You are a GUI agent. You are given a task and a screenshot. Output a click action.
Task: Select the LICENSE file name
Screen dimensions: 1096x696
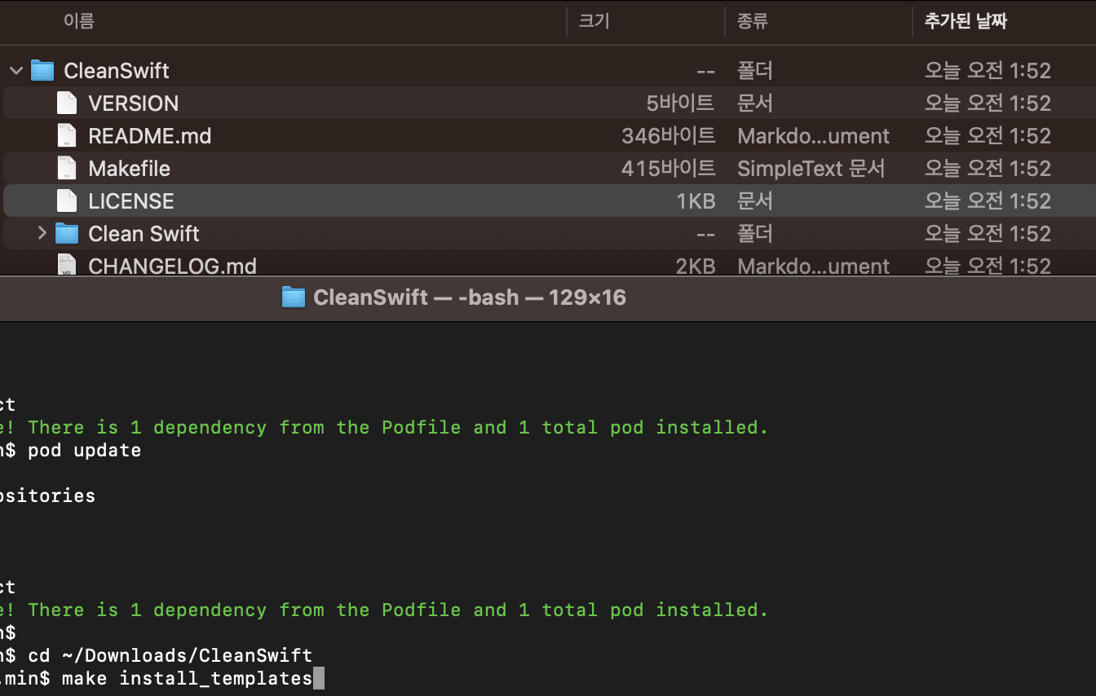click(130, 201)
